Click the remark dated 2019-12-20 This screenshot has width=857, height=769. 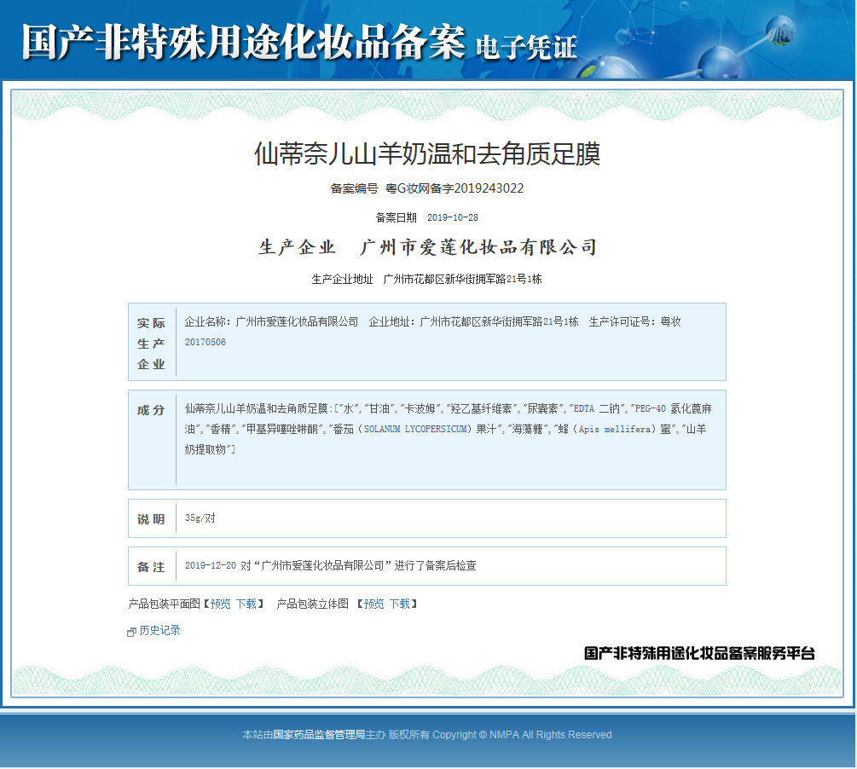coord(330,566)
